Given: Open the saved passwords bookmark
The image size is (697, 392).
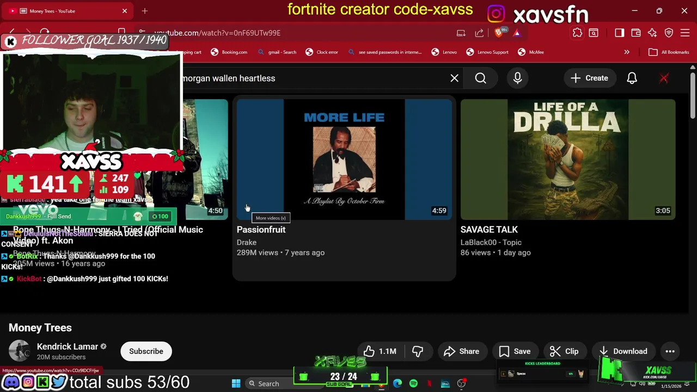Looking at the screenshot, I should pos(384,52).
